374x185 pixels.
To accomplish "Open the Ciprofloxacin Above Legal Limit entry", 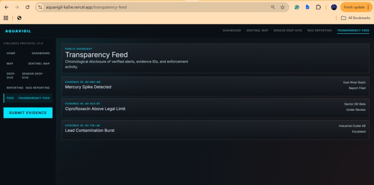I will coord(215,108).
